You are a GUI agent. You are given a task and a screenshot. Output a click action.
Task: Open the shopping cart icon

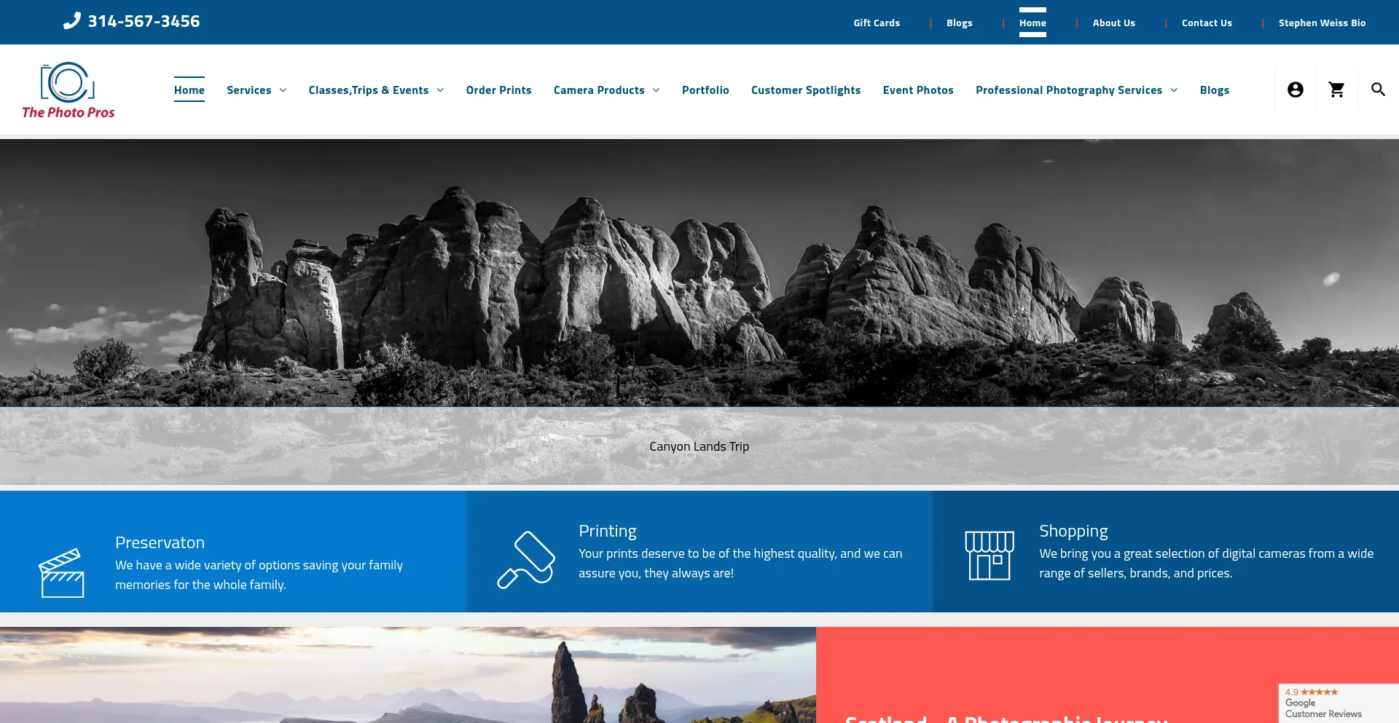pyautogui.click(x=1336, y=90)
